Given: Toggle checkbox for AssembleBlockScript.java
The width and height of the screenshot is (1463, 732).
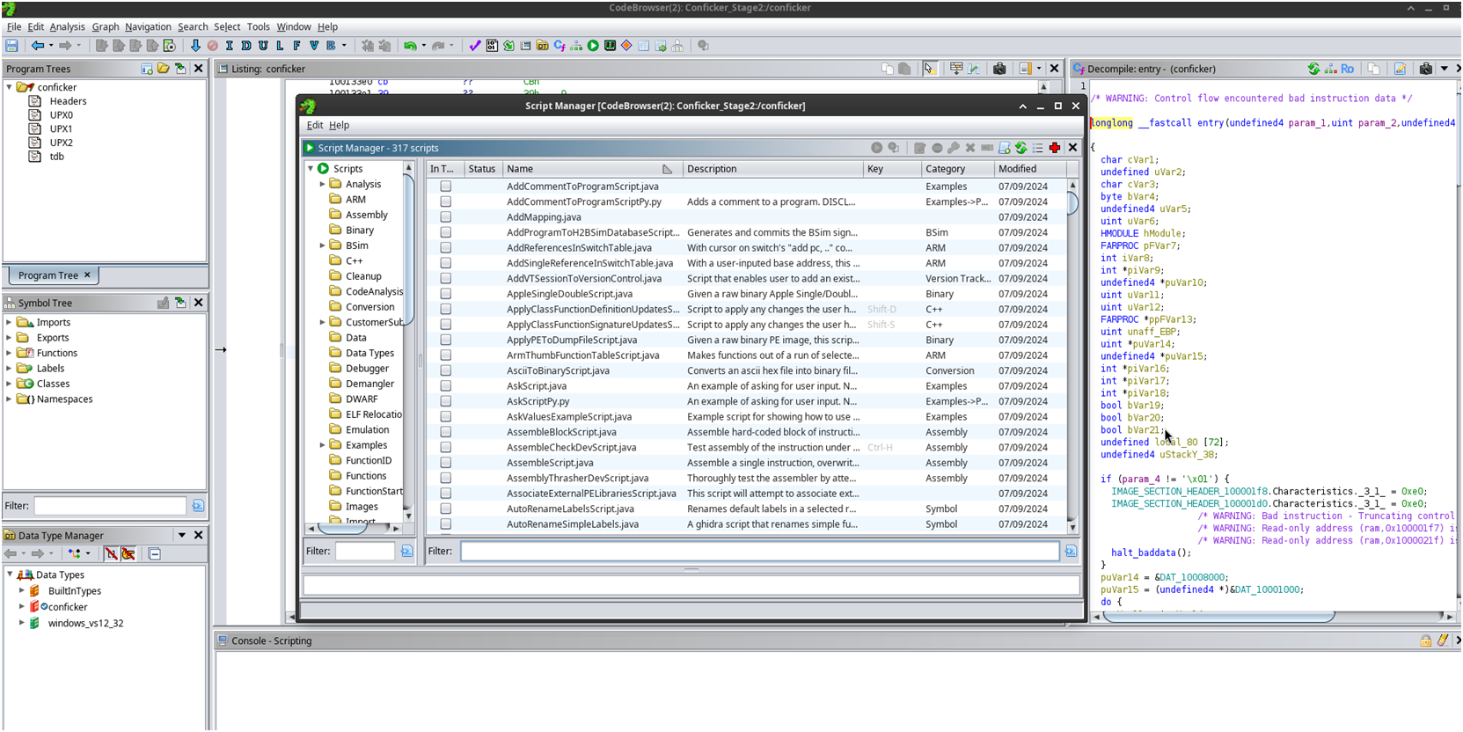Looking at the screenshot, I should coord(446,432).
